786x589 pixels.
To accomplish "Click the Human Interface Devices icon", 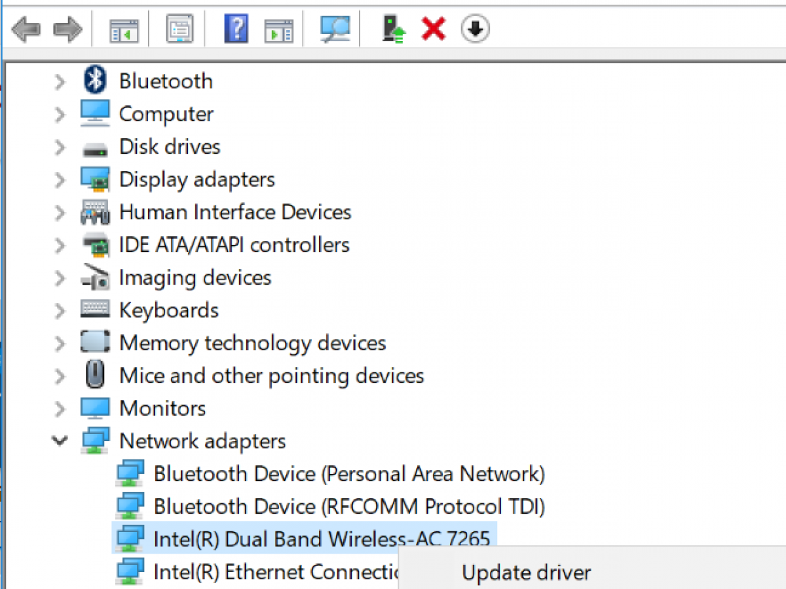I will [95, 212].
